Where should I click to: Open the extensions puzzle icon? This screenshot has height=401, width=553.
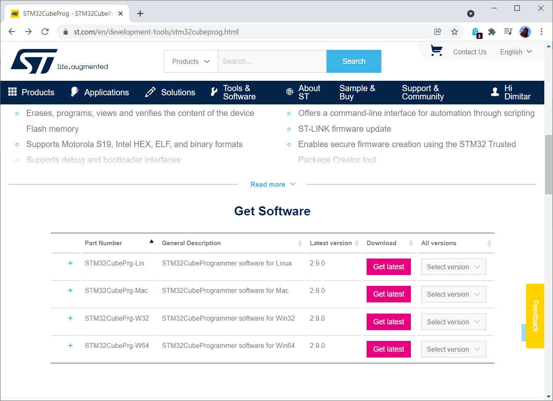pyautogui.click(x=492, y=31)
